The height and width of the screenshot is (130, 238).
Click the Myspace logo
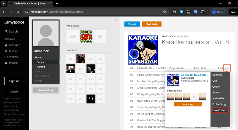[14, 22]
